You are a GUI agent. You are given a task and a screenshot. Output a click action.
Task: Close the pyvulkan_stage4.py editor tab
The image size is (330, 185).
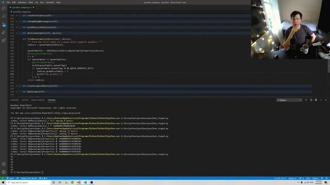[x=34, y=7]
